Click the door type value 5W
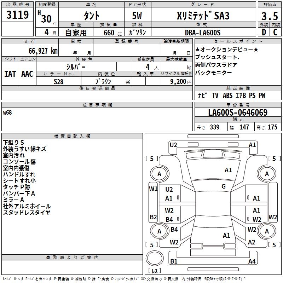The image size is (283, 283). point(137,16)
